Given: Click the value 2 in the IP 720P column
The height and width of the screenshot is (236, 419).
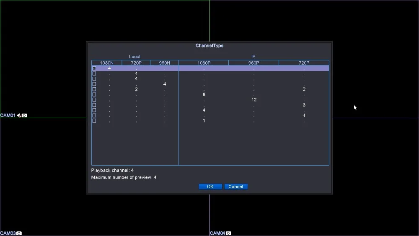Looking at the screenshot, I should [x=304, y=89].
